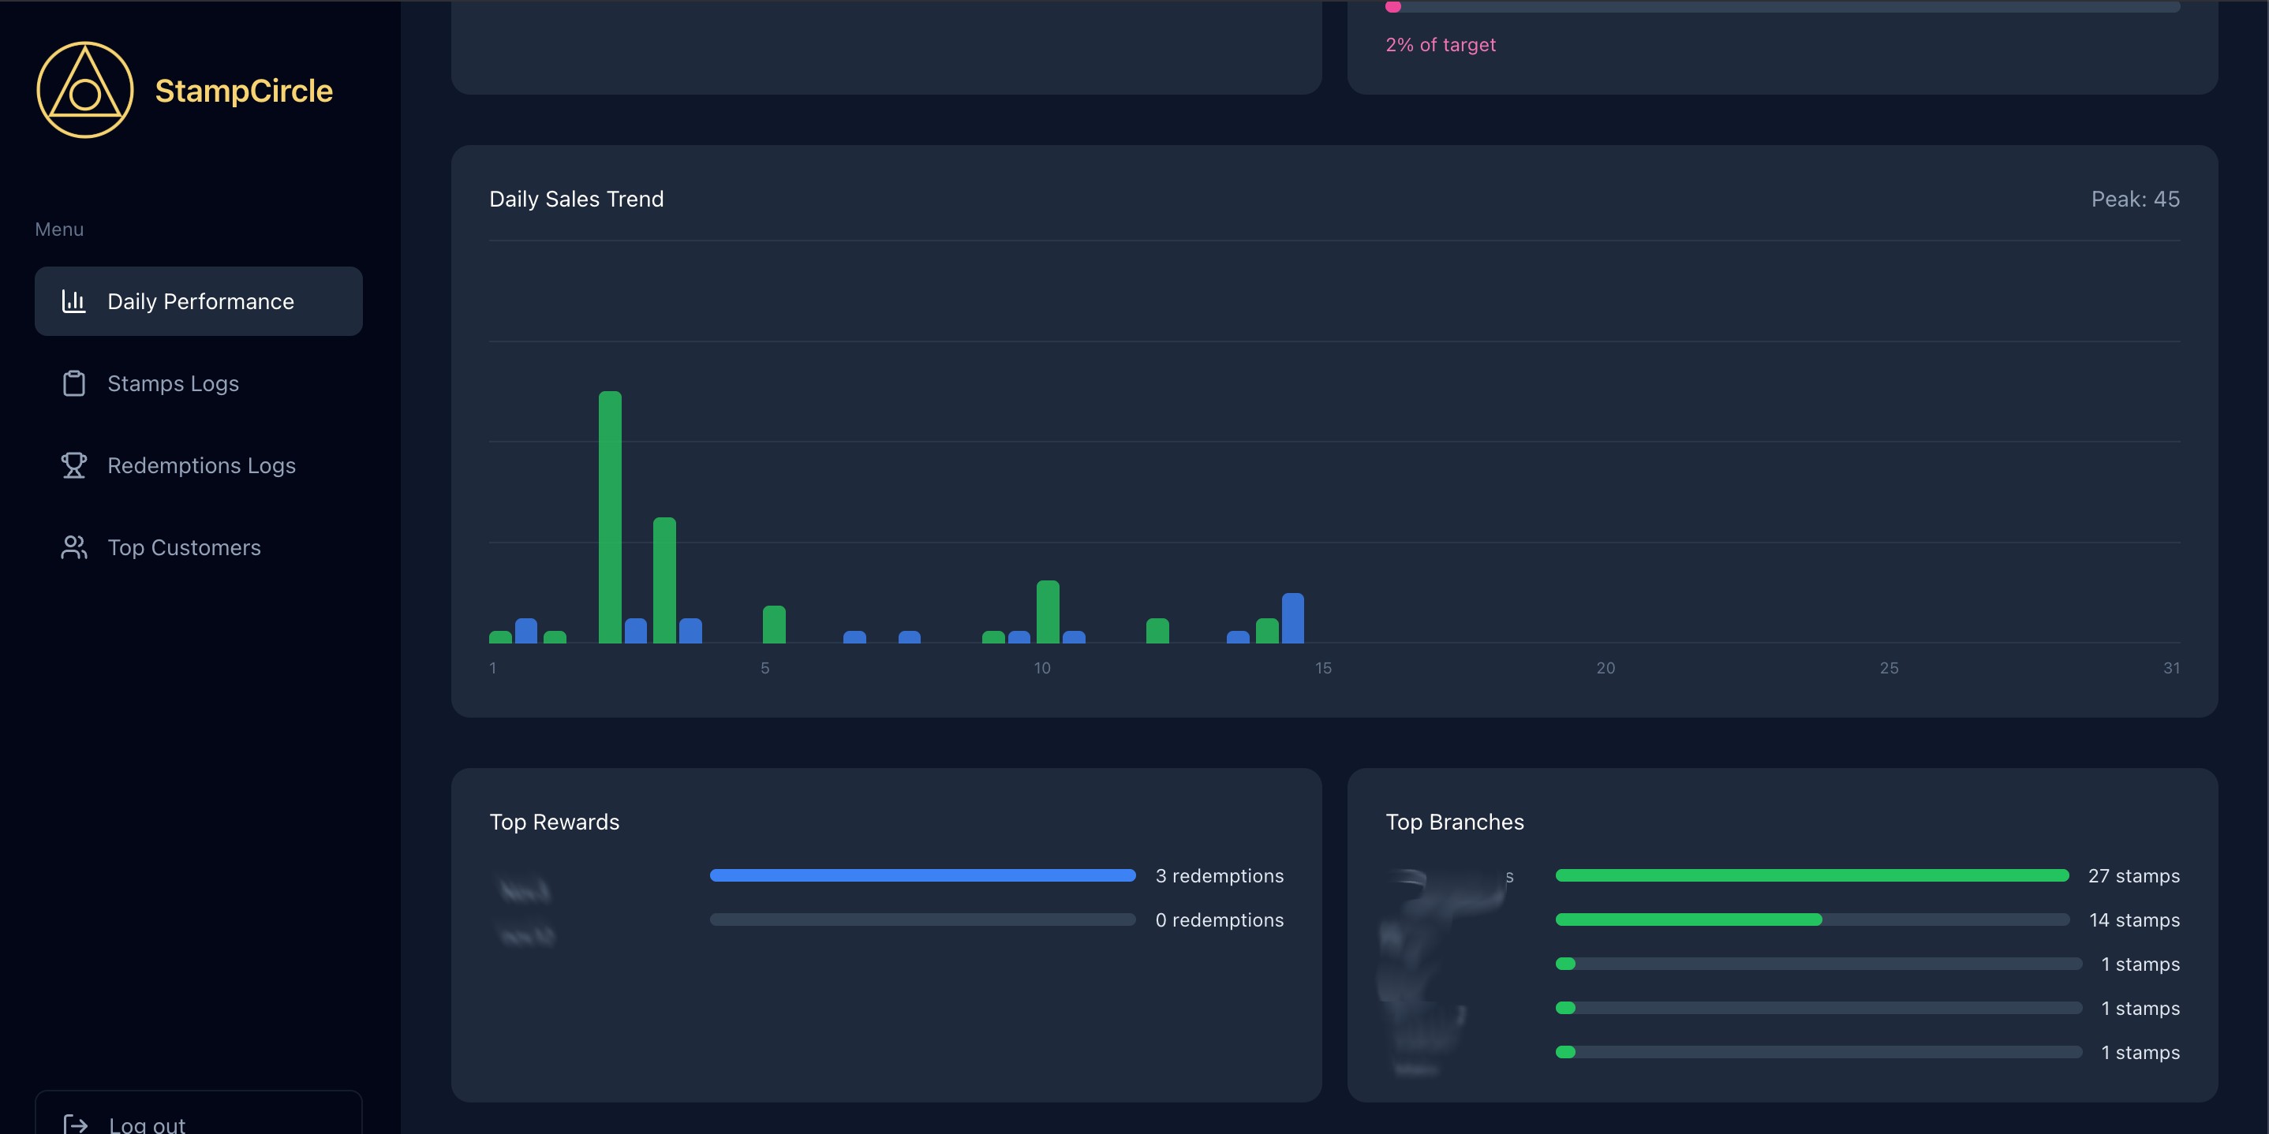Select Top Customers in the menu
Viewport: 2269px width, 1134px height.
click(x=184, y=547)
